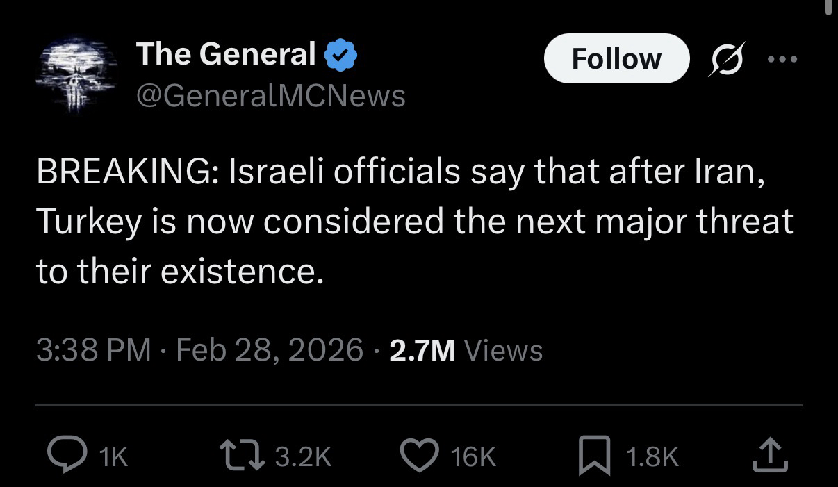Image resolution: width=838 pixels, height=487 pixels.
Task: Click the BREAKING tweet text body
Action: pos(413,221)
